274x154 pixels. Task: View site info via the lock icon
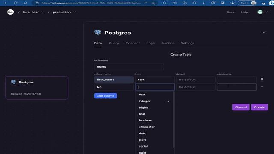tap(37, 3)
